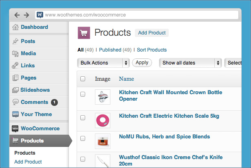
Task: Click the Links chain icon
Action: click(15, 65)
